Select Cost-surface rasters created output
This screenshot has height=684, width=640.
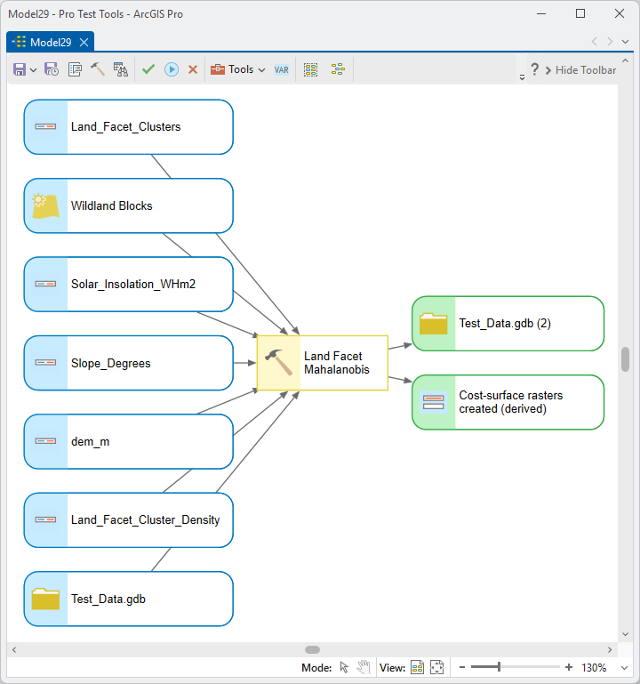tap(508, 402)
